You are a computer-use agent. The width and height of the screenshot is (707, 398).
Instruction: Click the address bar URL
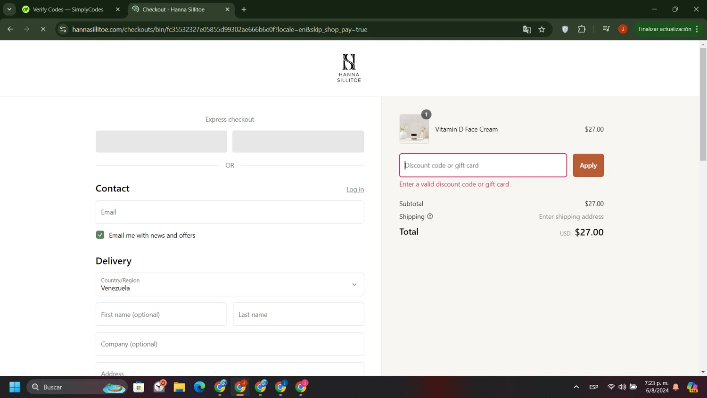[x=220, y=29]
